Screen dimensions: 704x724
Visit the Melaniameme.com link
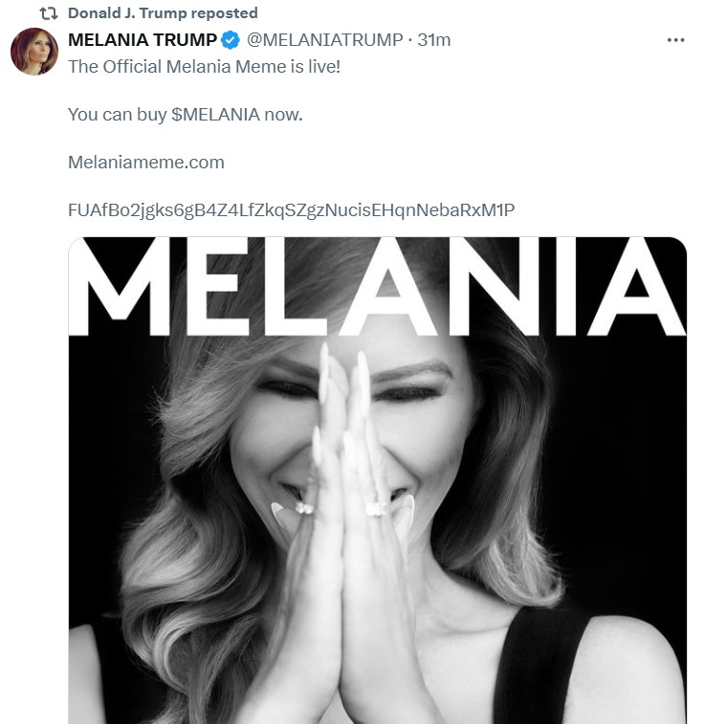click(x=145, y=162)
